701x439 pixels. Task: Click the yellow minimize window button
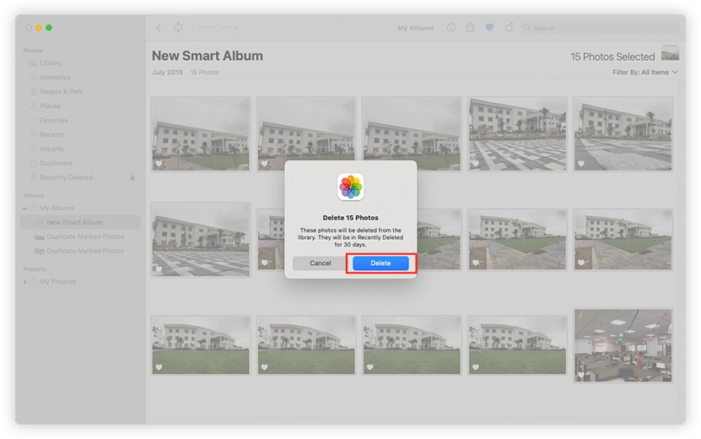point(39,28)
